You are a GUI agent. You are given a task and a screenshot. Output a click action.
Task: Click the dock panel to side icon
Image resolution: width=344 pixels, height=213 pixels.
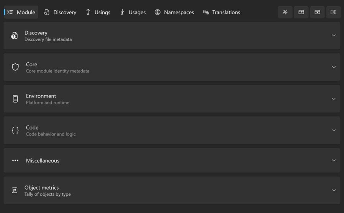[333, 12]
